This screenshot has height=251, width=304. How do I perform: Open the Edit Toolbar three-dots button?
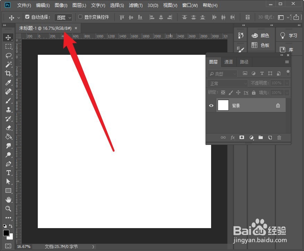point(8,218)
